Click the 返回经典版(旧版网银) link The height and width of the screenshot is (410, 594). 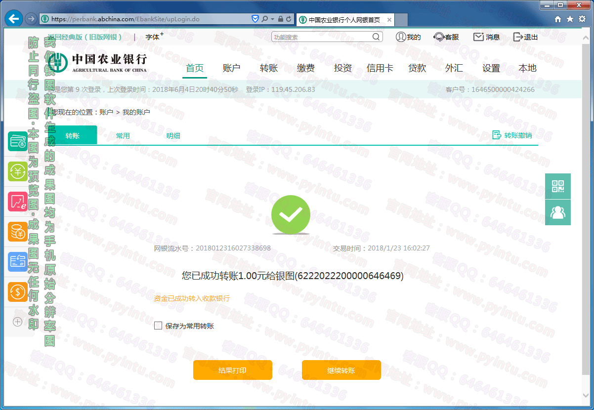click(85, 37)
